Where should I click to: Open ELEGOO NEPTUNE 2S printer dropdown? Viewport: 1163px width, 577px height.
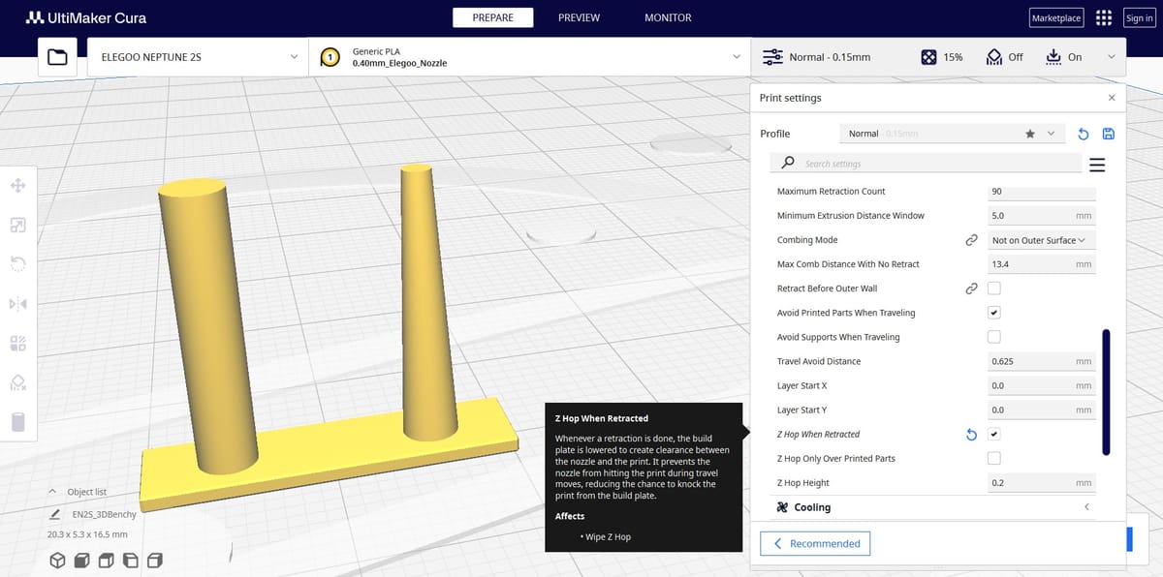198,57
